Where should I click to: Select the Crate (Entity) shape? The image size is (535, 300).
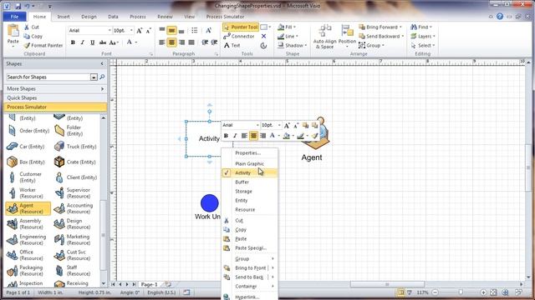75,162
